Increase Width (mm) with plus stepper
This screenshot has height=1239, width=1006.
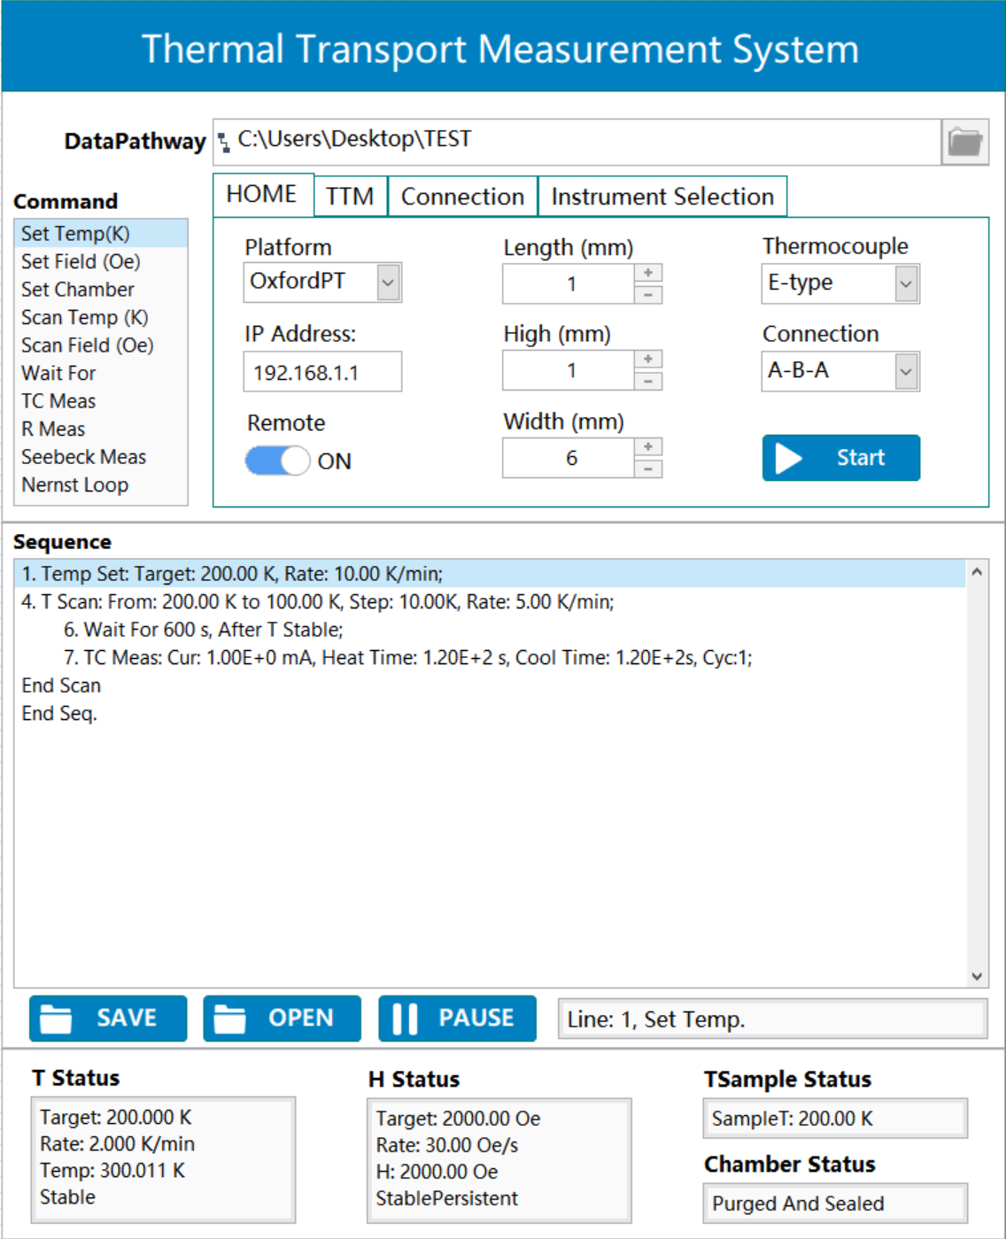[x=648, y=447]
